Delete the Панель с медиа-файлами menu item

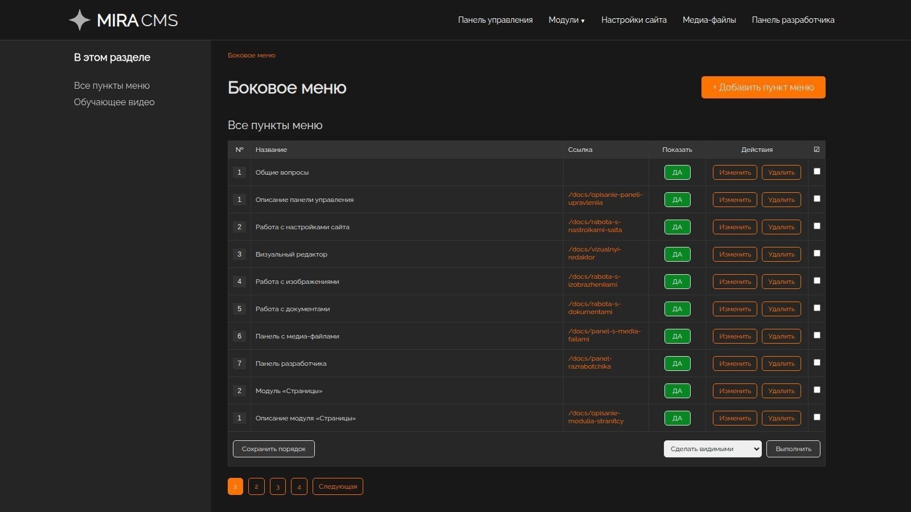click(x=781, y=336)
